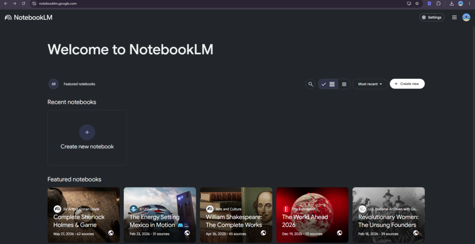Click globe icon on Revolutionary Women card
This screenshot has width=475, height=244.
click(x=416, y=233)
